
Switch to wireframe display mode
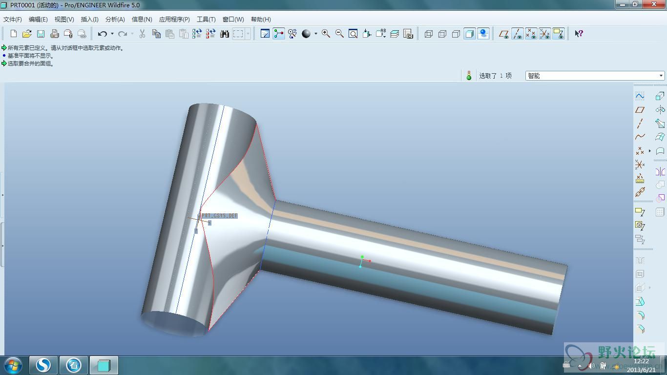pyautogui.click(x=429, y=34)
